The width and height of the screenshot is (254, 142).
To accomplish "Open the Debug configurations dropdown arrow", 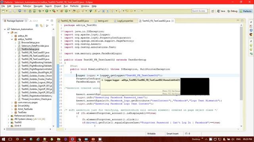I will [x=43, y=11].
